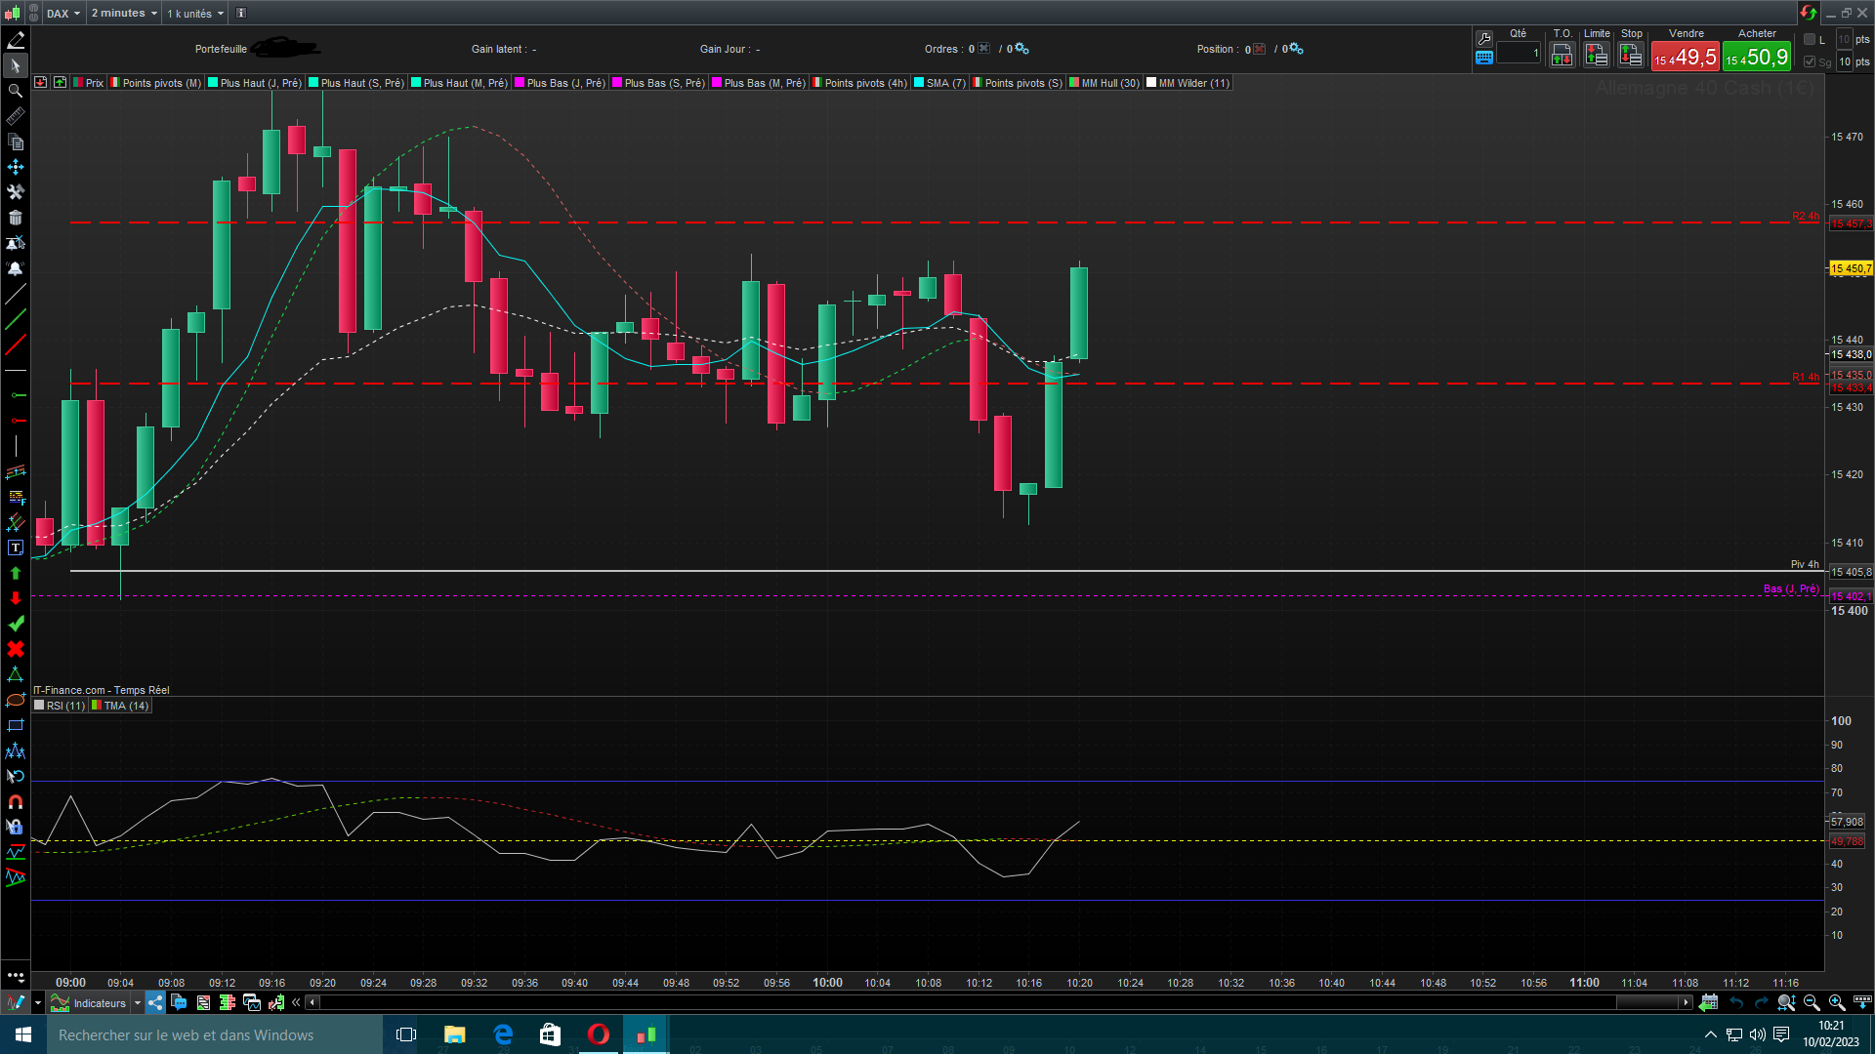Screen dimensions: 1875x1054
Task: Toggle the blue keyboard mode icon
Action: tap(1483, 58)
